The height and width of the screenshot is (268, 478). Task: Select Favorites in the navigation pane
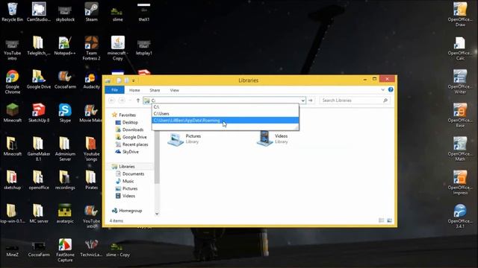(124, 115)
